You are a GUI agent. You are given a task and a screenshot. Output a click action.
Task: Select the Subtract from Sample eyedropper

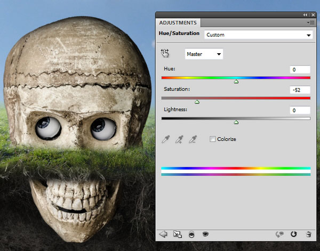193,139
